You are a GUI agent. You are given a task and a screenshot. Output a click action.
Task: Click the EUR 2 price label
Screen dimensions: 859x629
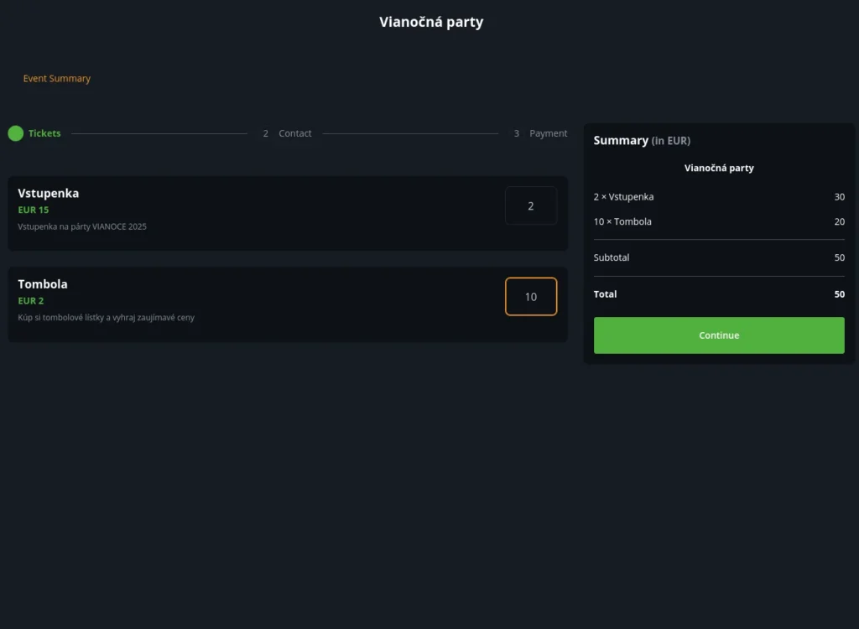pos(31,300)
